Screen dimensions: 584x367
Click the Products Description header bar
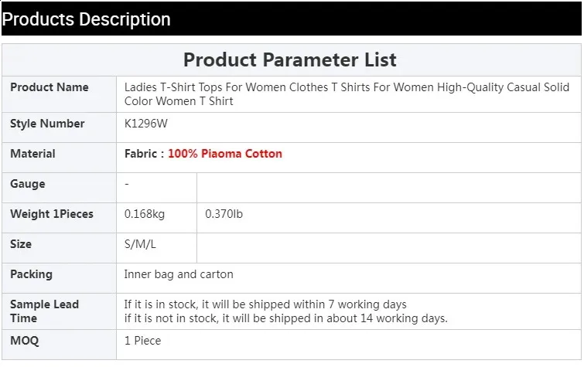(292, 19)
